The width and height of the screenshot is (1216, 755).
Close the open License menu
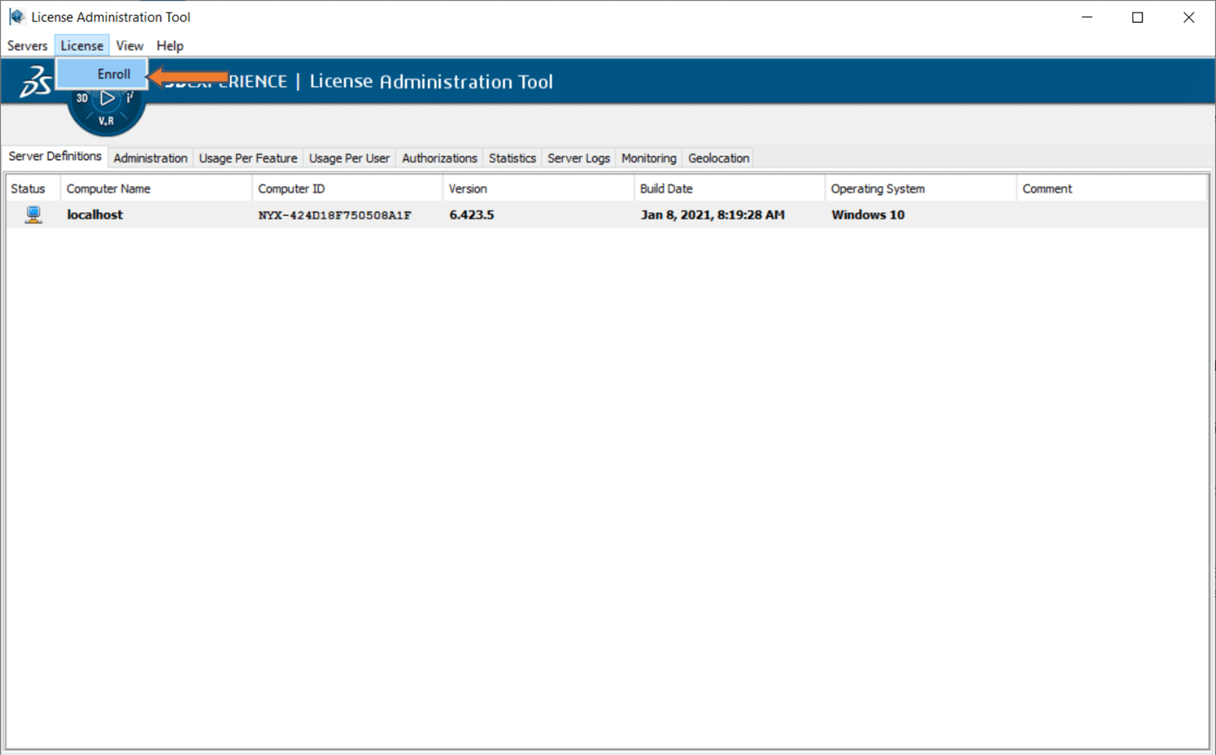(82, 46)
